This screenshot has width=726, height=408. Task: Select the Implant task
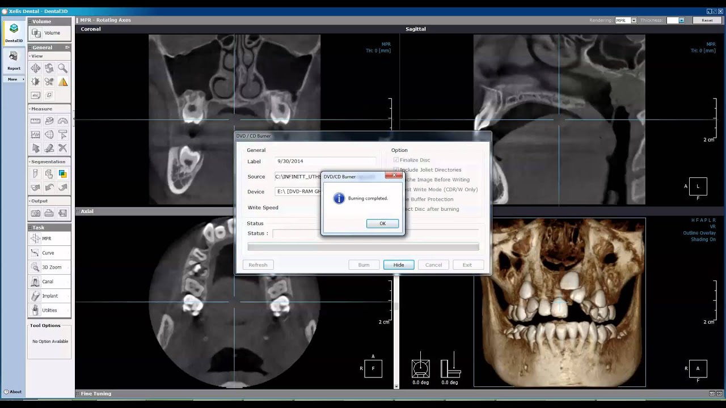click(x=49, y=296)
